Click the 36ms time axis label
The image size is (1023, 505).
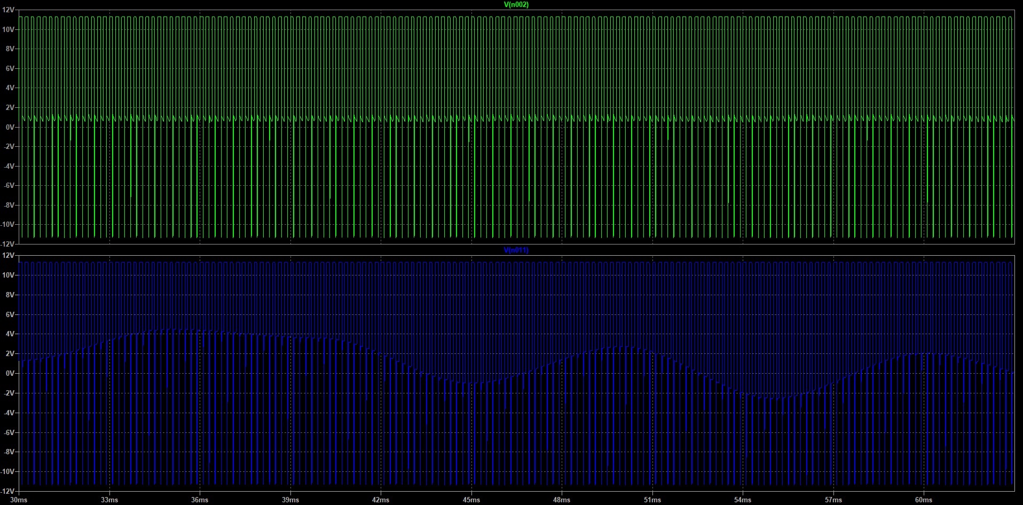(x=200, y=500)
